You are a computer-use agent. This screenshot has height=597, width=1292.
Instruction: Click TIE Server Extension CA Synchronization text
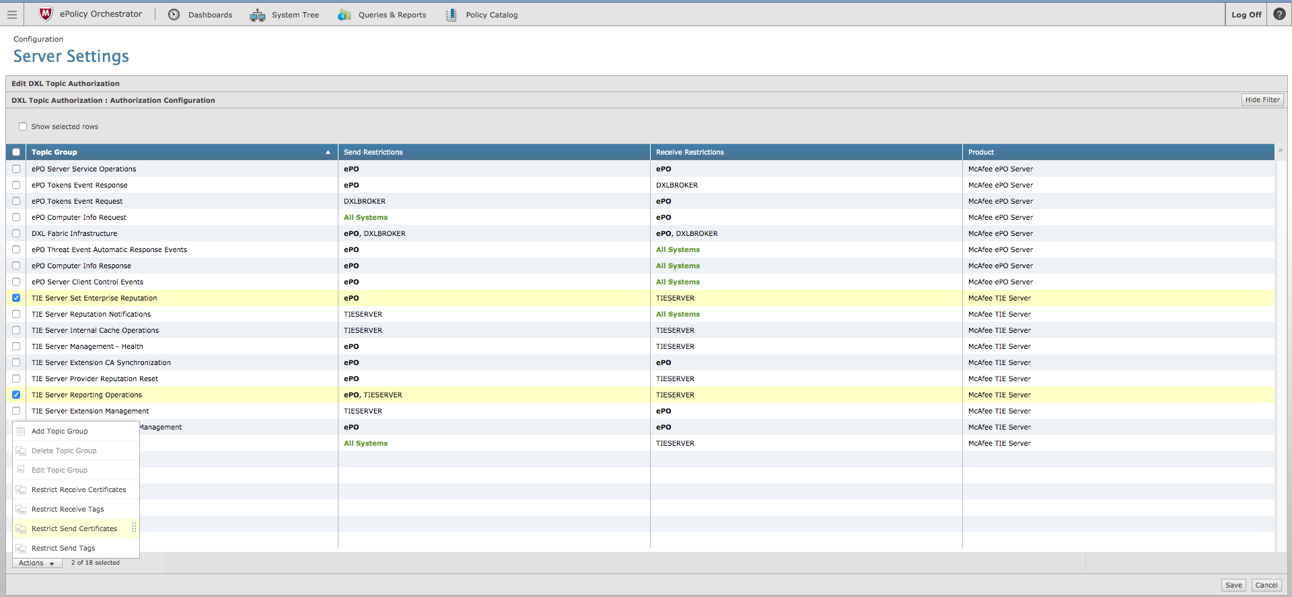point(101,362)
